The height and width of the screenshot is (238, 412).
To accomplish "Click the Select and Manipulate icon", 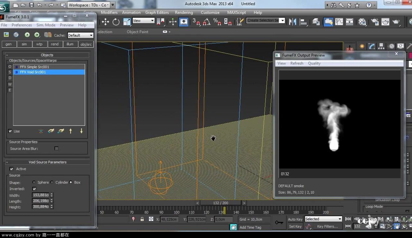I will click(173, 22).
